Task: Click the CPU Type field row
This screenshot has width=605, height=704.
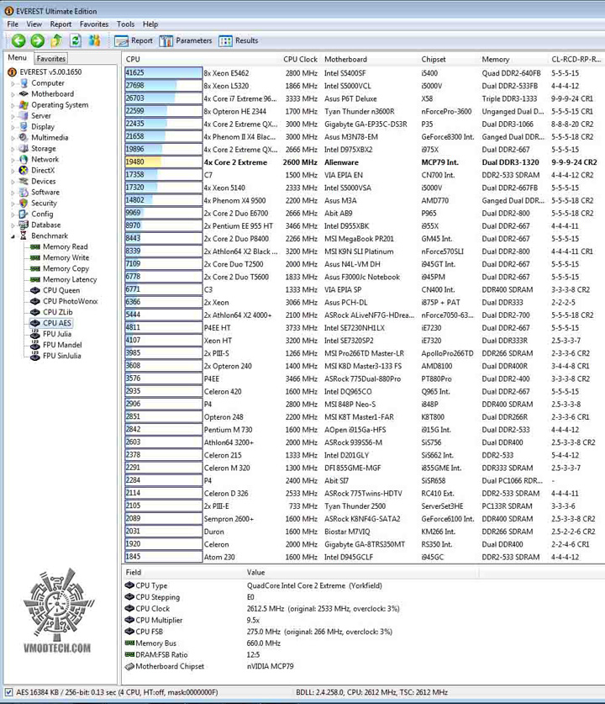Action: point(363,585)
